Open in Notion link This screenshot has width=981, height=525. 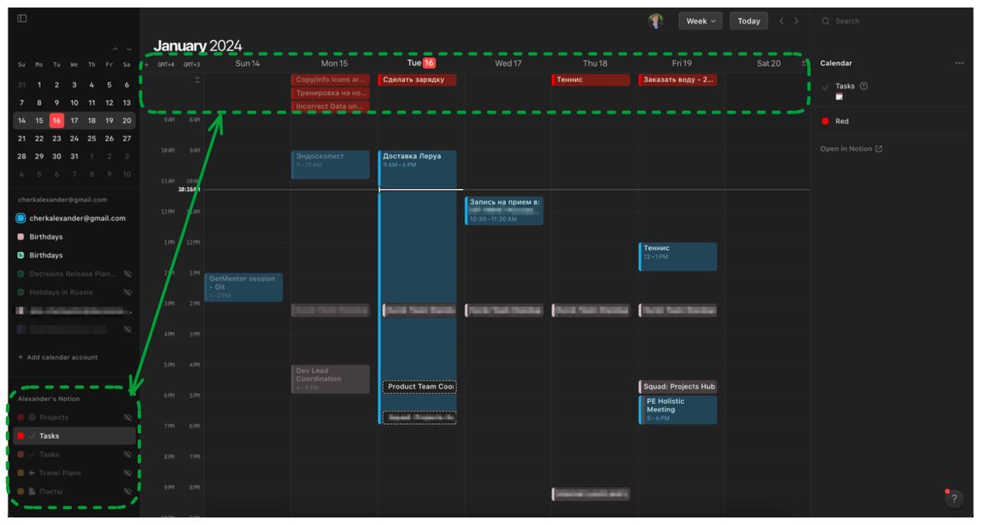pos(851,149)
